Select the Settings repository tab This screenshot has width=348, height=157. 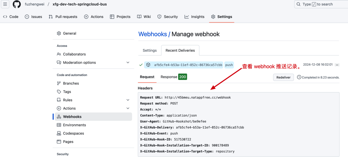click(221, 17)
